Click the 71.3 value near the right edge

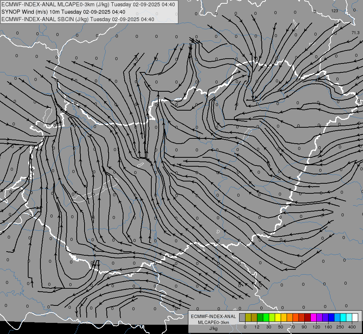[x=355, y=33]
